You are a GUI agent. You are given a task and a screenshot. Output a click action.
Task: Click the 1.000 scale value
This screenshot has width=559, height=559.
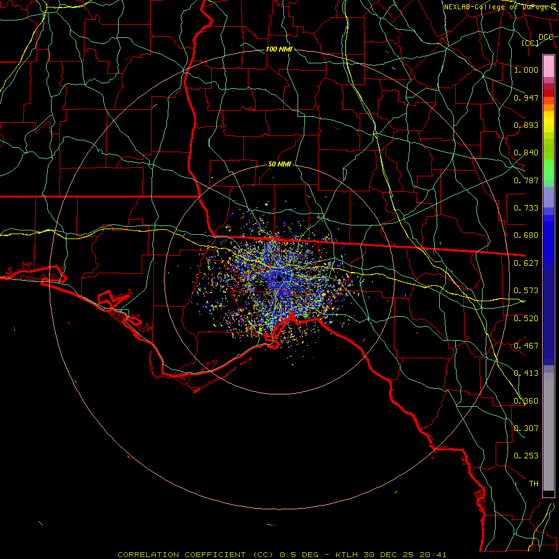[526, 70]
